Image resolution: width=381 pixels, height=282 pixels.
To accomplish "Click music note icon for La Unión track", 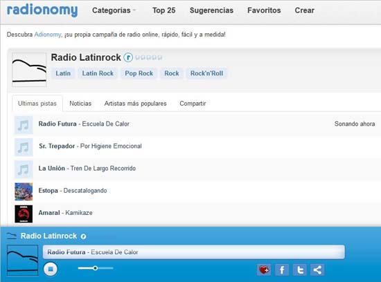I will pos(24,169).
